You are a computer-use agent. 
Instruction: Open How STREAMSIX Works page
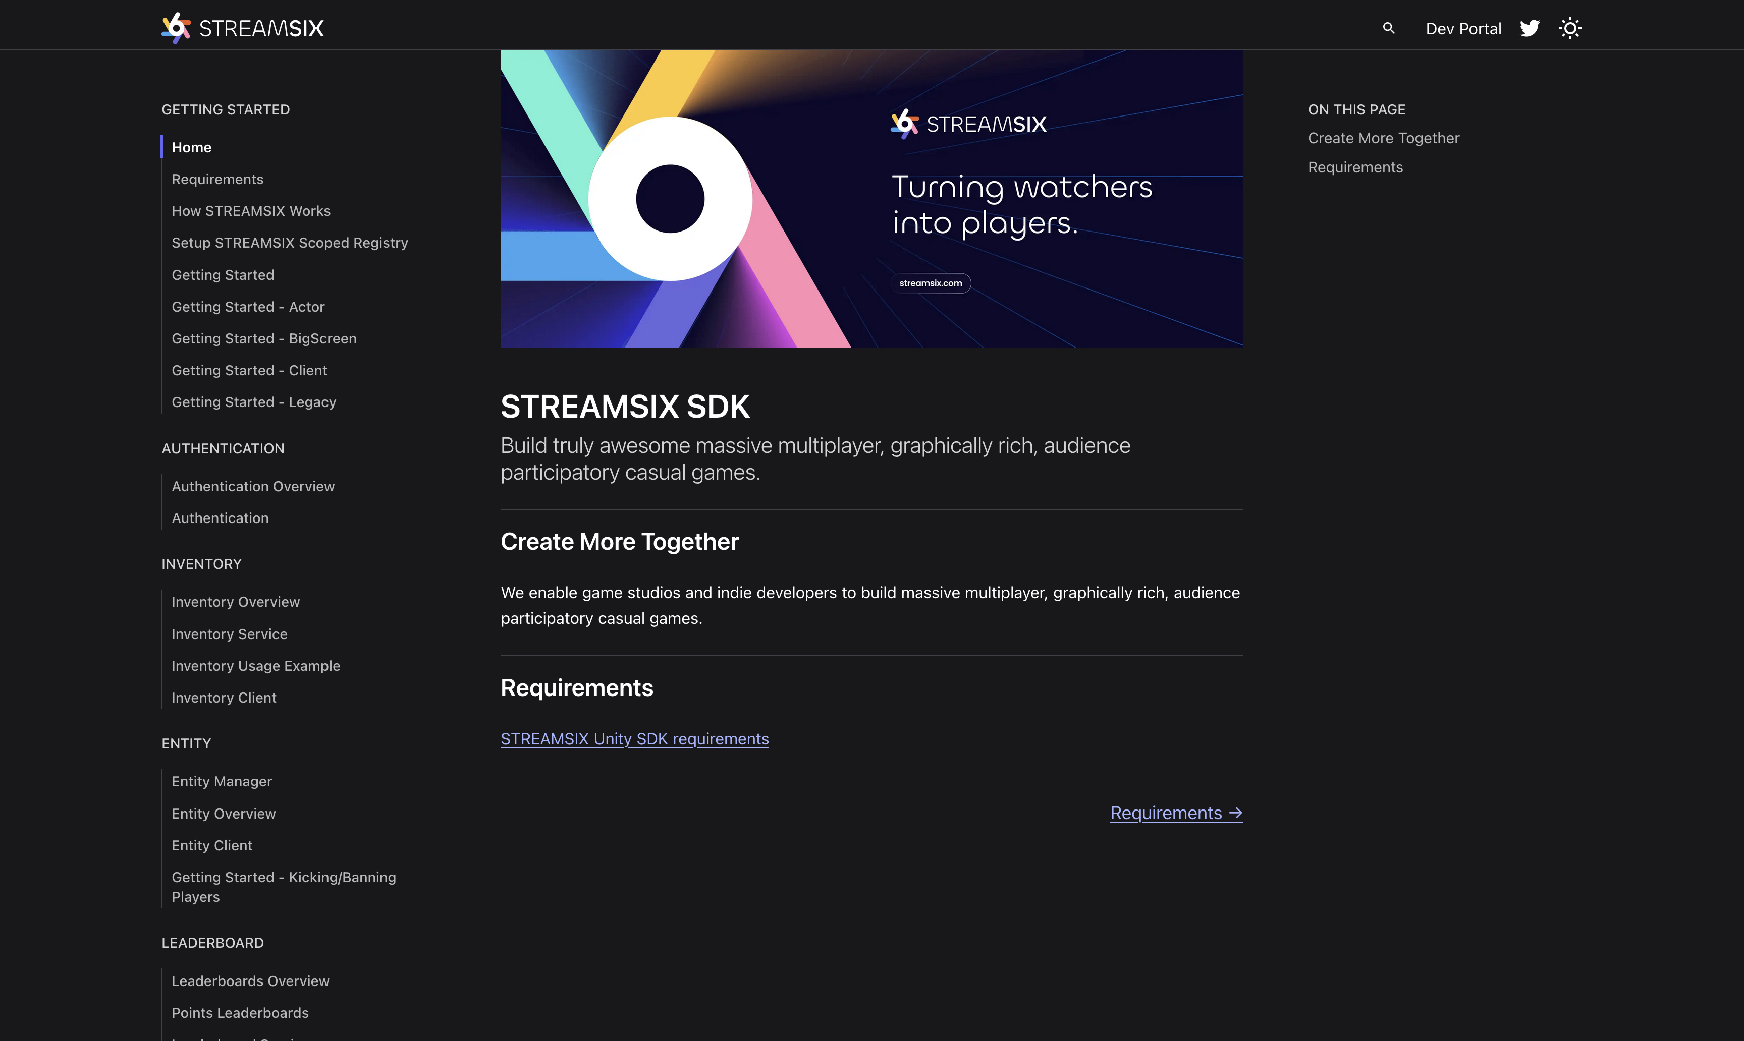click(251, 211)
